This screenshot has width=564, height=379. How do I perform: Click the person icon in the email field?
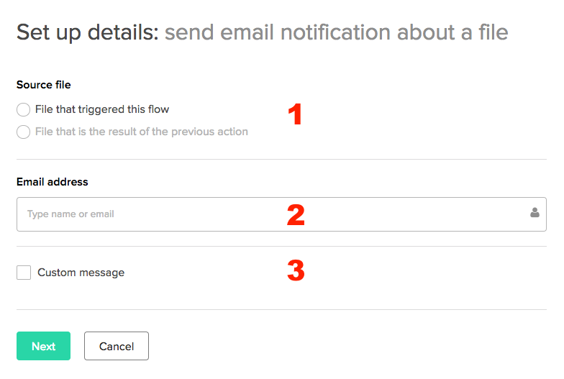point(535,214)
